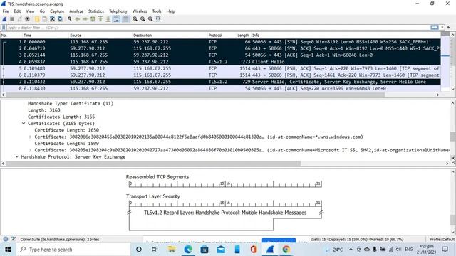This screenshot has width=456, height=256.
Task: Open the Windows Start menu
Action: pyautogui.click(x=8, y=250)
